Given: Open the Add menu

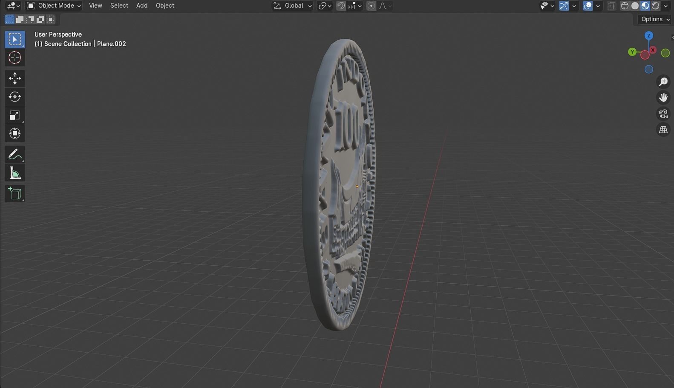Looking at the screenshot, I should 142,6.
